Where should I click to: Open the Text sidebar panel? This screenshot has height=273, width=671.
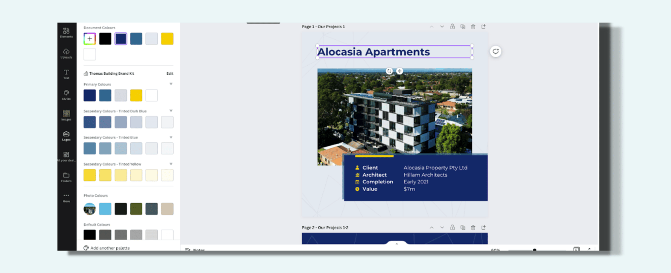[66, 74]
